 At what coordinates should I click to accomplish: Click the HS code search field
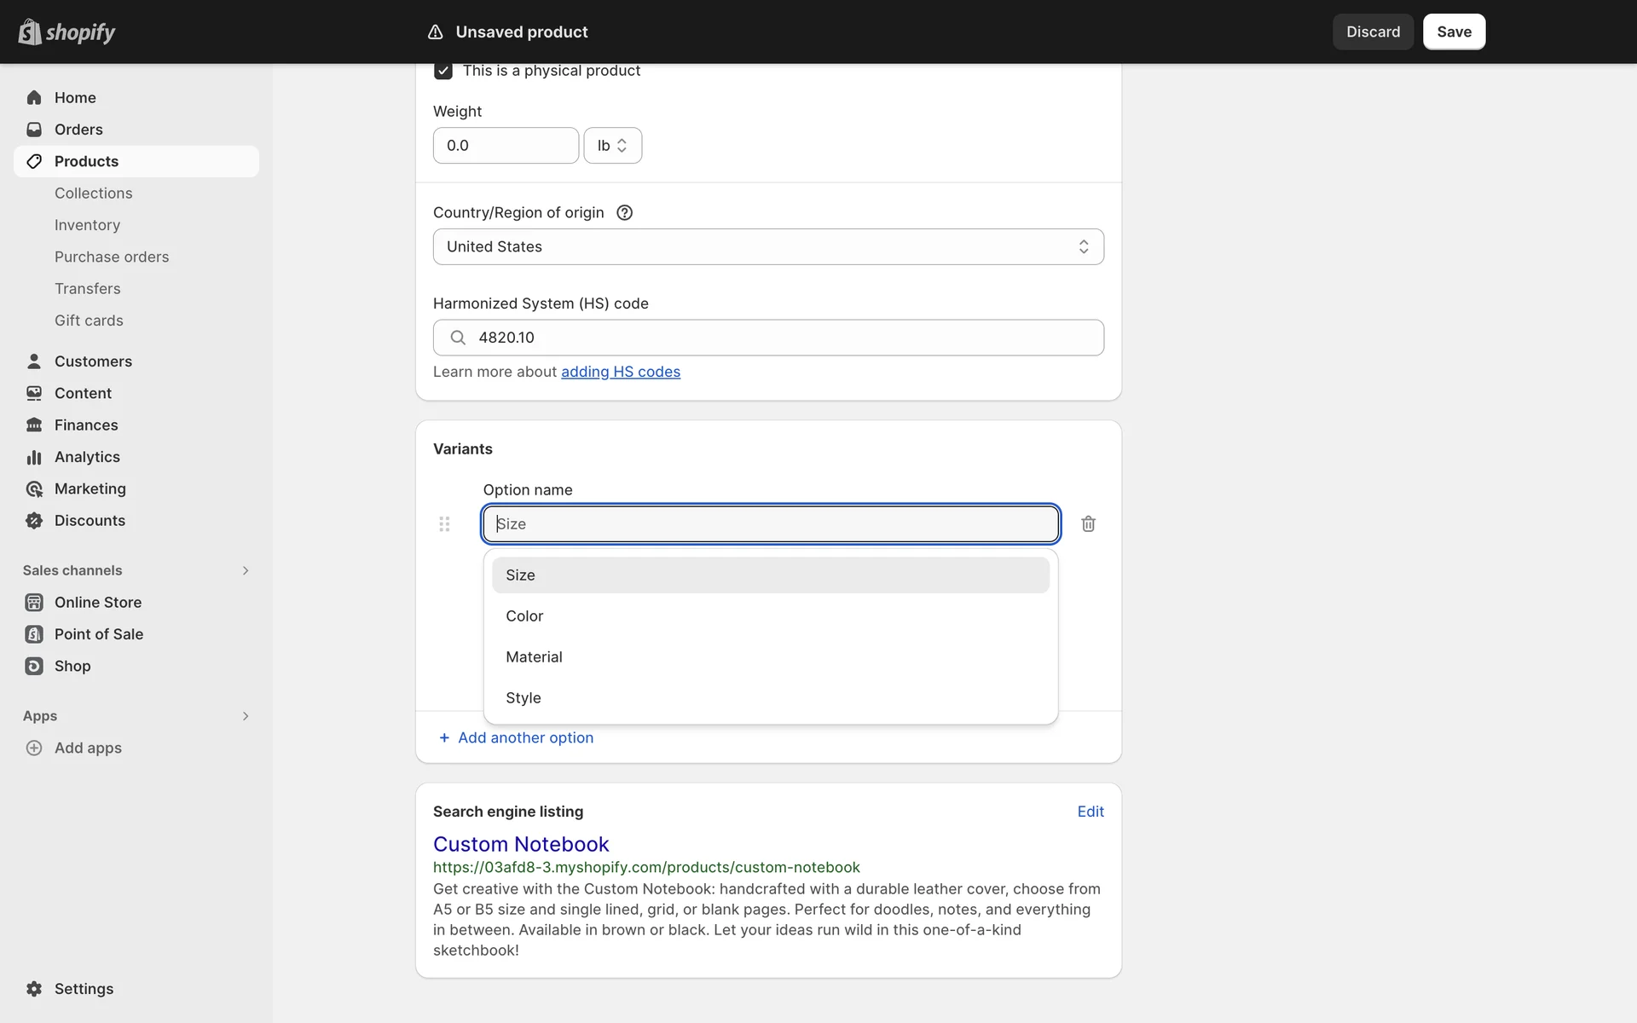[x=784, y=338]
